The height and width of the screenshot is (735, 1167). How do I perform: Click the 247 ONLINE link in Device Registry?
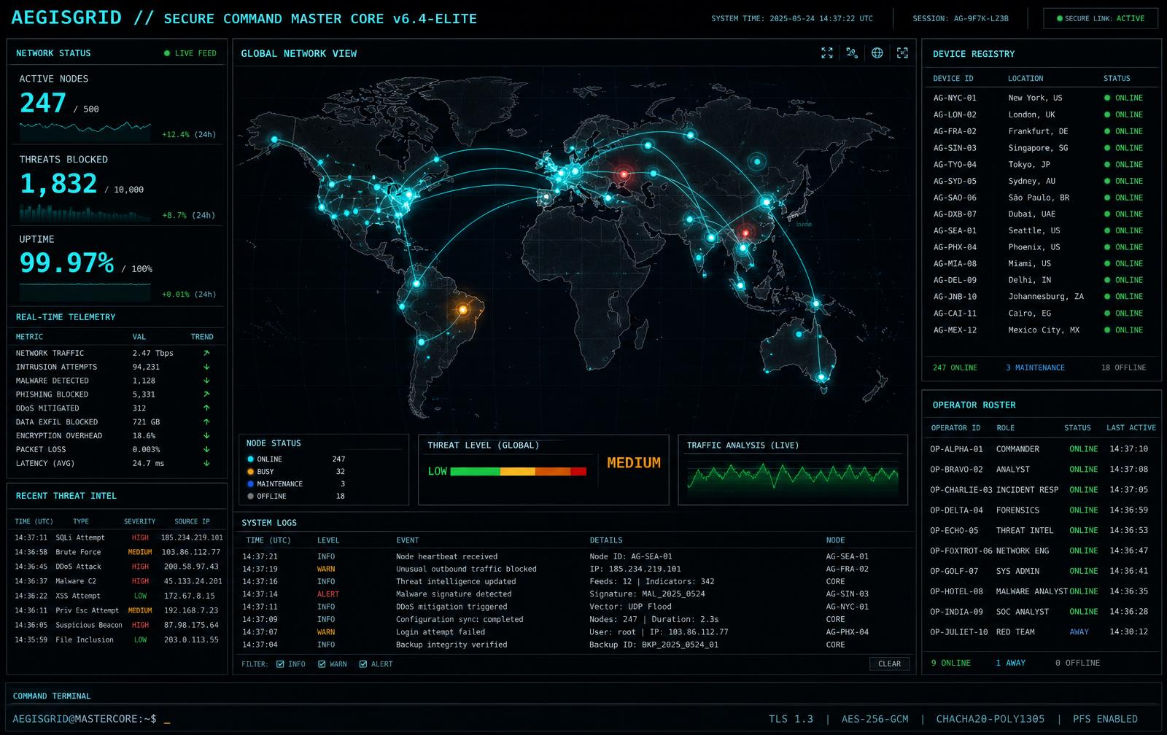coord(955,367)
